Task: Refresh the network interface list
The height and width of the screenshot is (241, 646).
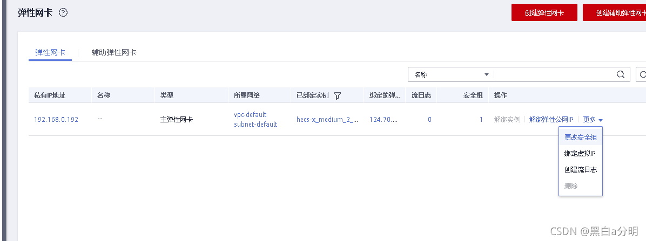Action: click(642, 74)
